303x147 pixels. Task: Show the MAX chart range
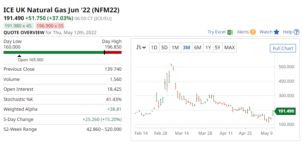[x=230, y=47]
